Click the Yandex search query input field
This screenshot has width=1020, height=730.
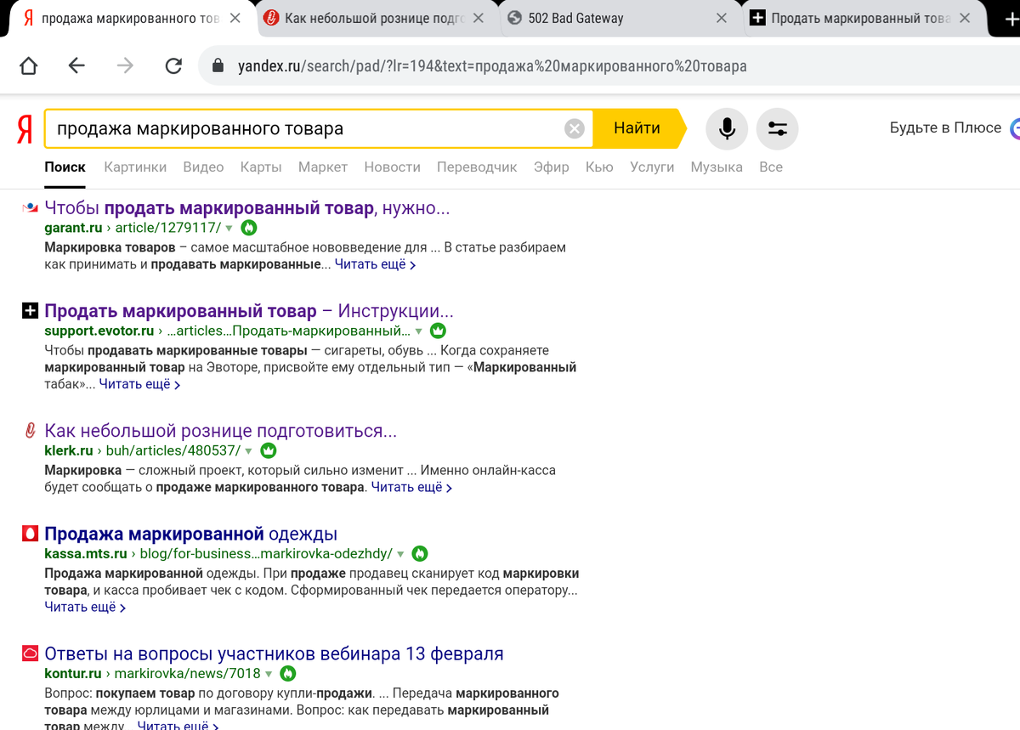(x=306, y=128)
